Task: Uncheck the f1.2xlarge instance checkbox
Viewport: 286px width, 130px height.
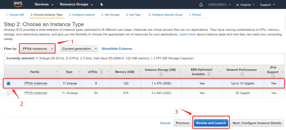Action: (9, 84)
